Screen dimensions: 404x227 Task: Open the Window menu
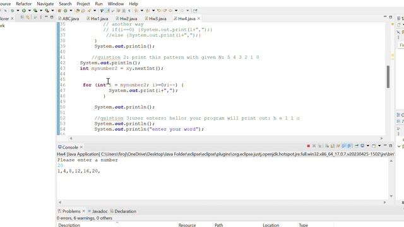[x=116, y=4]
